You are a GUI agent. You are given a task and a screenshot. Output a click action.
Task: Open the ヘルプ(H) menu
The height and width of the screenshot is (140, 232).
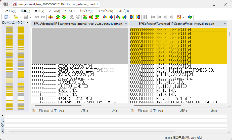tap(123, 11)
